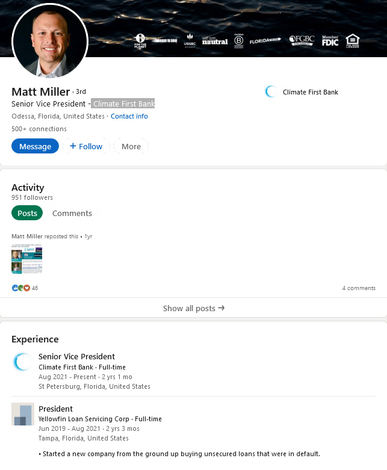This screenshot has width=387, height=470.
Task: Click the plus icon on Follow button
Action: [x=73, y=146]
